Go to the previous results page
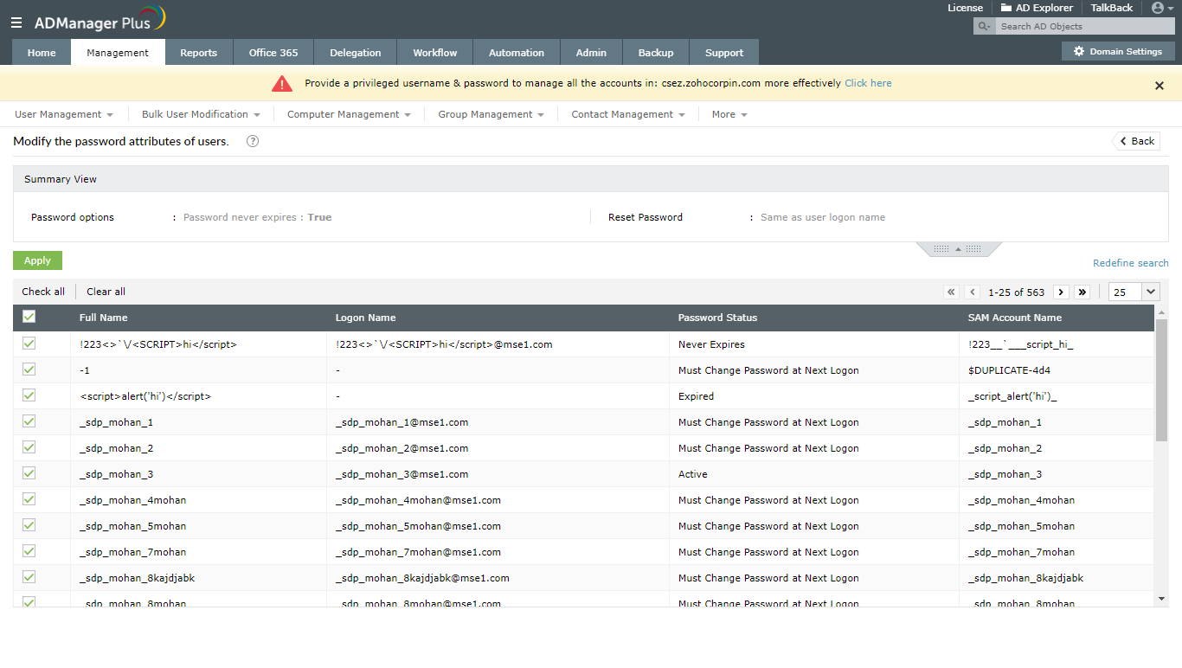This screenshot has width=1182, height=668. tap(973, 292)
